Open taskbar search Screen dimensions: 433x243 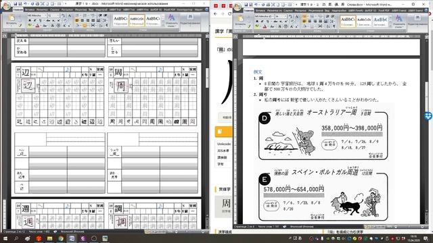[16, 238]
